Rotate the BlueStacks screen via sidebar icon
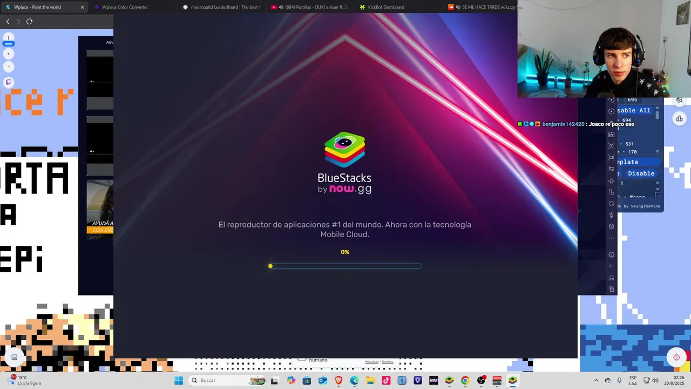This screenshot has height=389, width=691. point(611,192)
